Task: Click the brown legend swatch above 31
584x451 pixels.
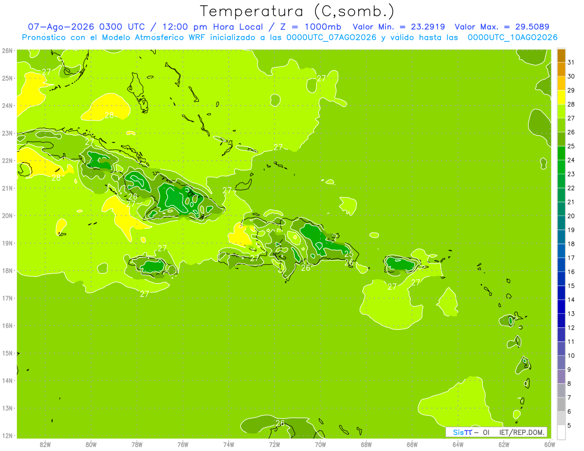Action: coord(562,55)
